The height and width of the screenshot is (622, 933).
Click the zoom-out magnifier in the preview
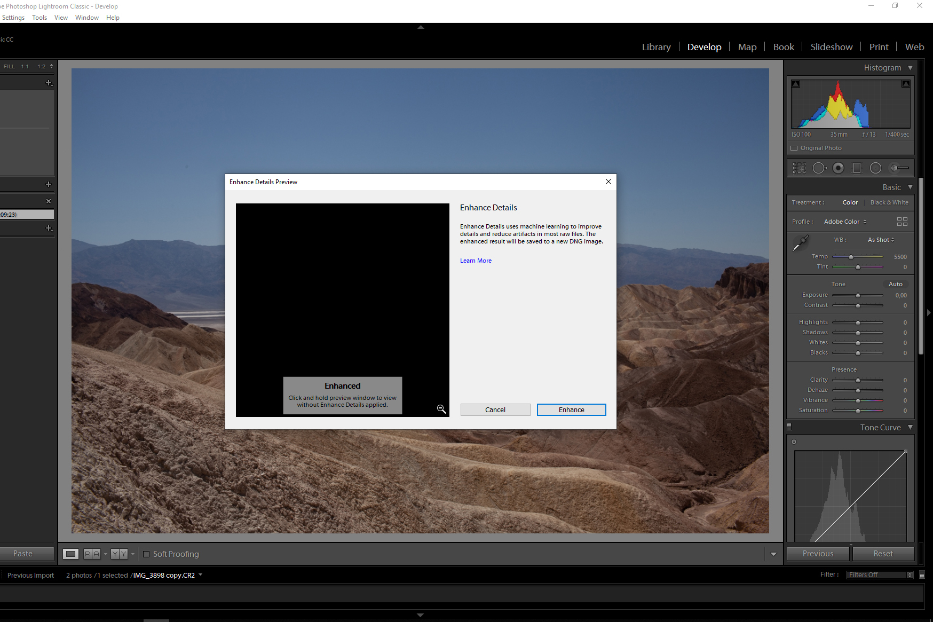441,408
